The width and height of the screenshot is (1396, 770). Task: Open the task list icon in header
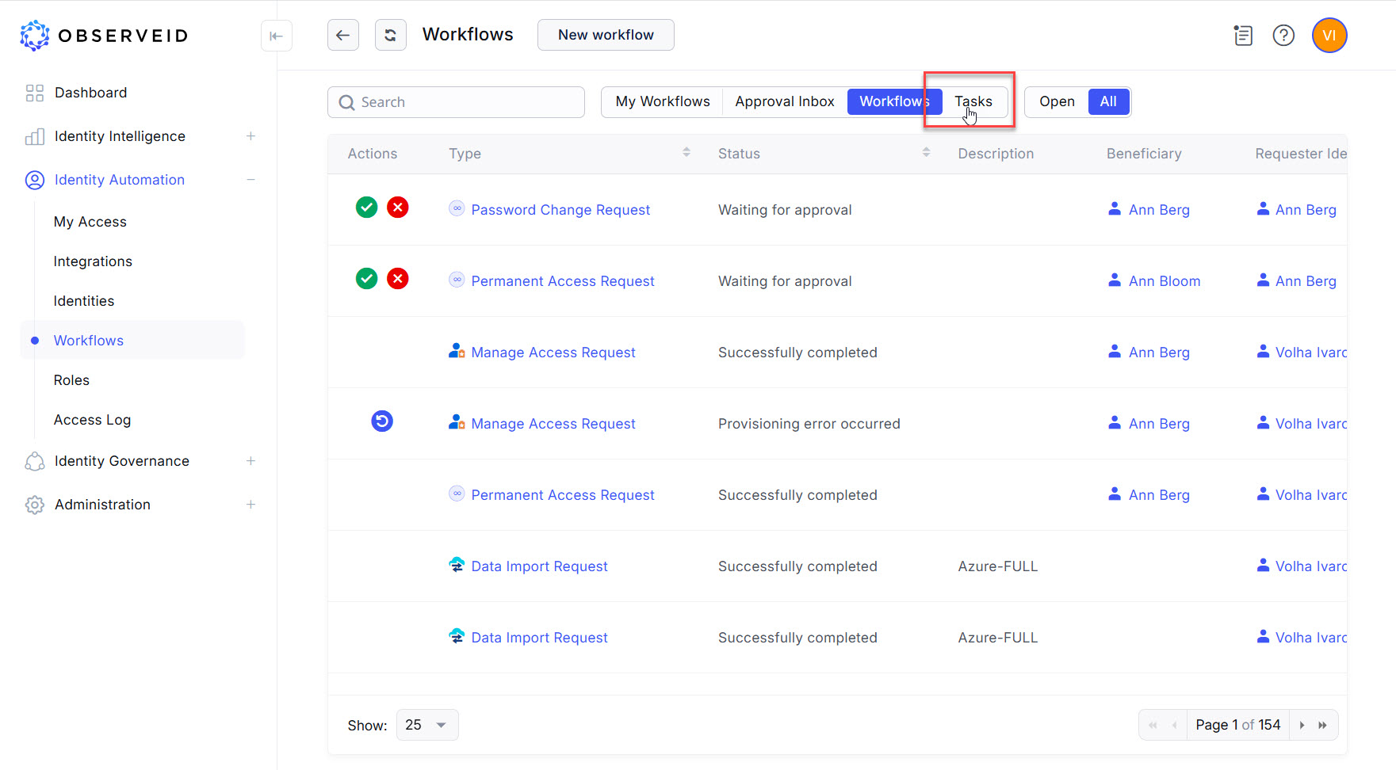pyautogui.click(x=1242, y=36)
